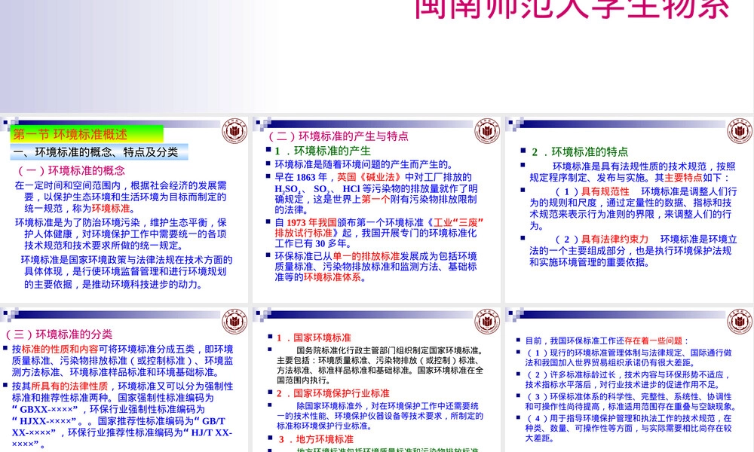The width and height of the screenshot is (754, 452).
Task: Click red text 英国《碱业法》
Action: 369,177
